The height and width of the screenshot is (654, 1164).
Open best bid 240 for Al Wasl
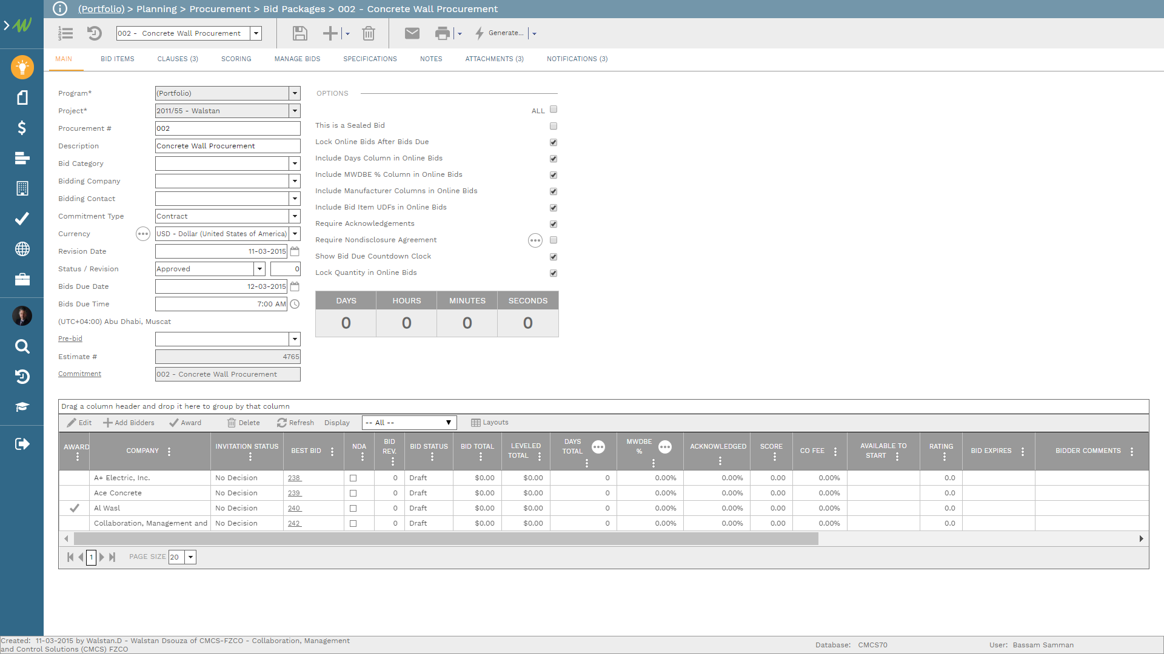point(295,508)
